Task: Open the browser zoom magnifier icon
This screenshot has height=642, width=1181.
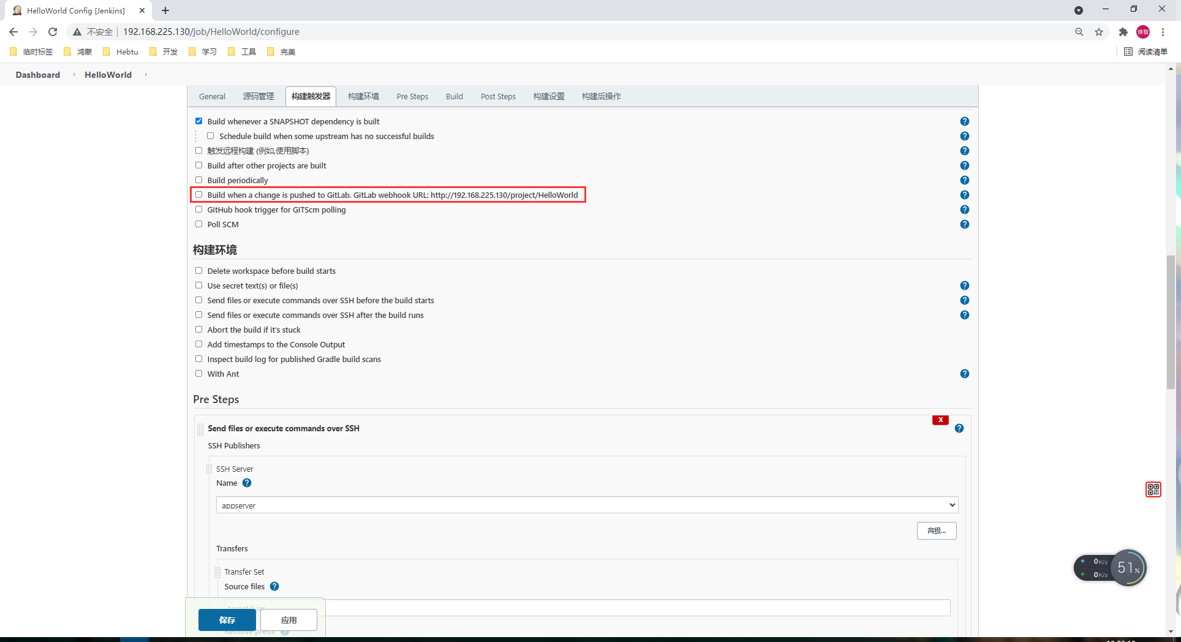Action: tap(1079, 32)
